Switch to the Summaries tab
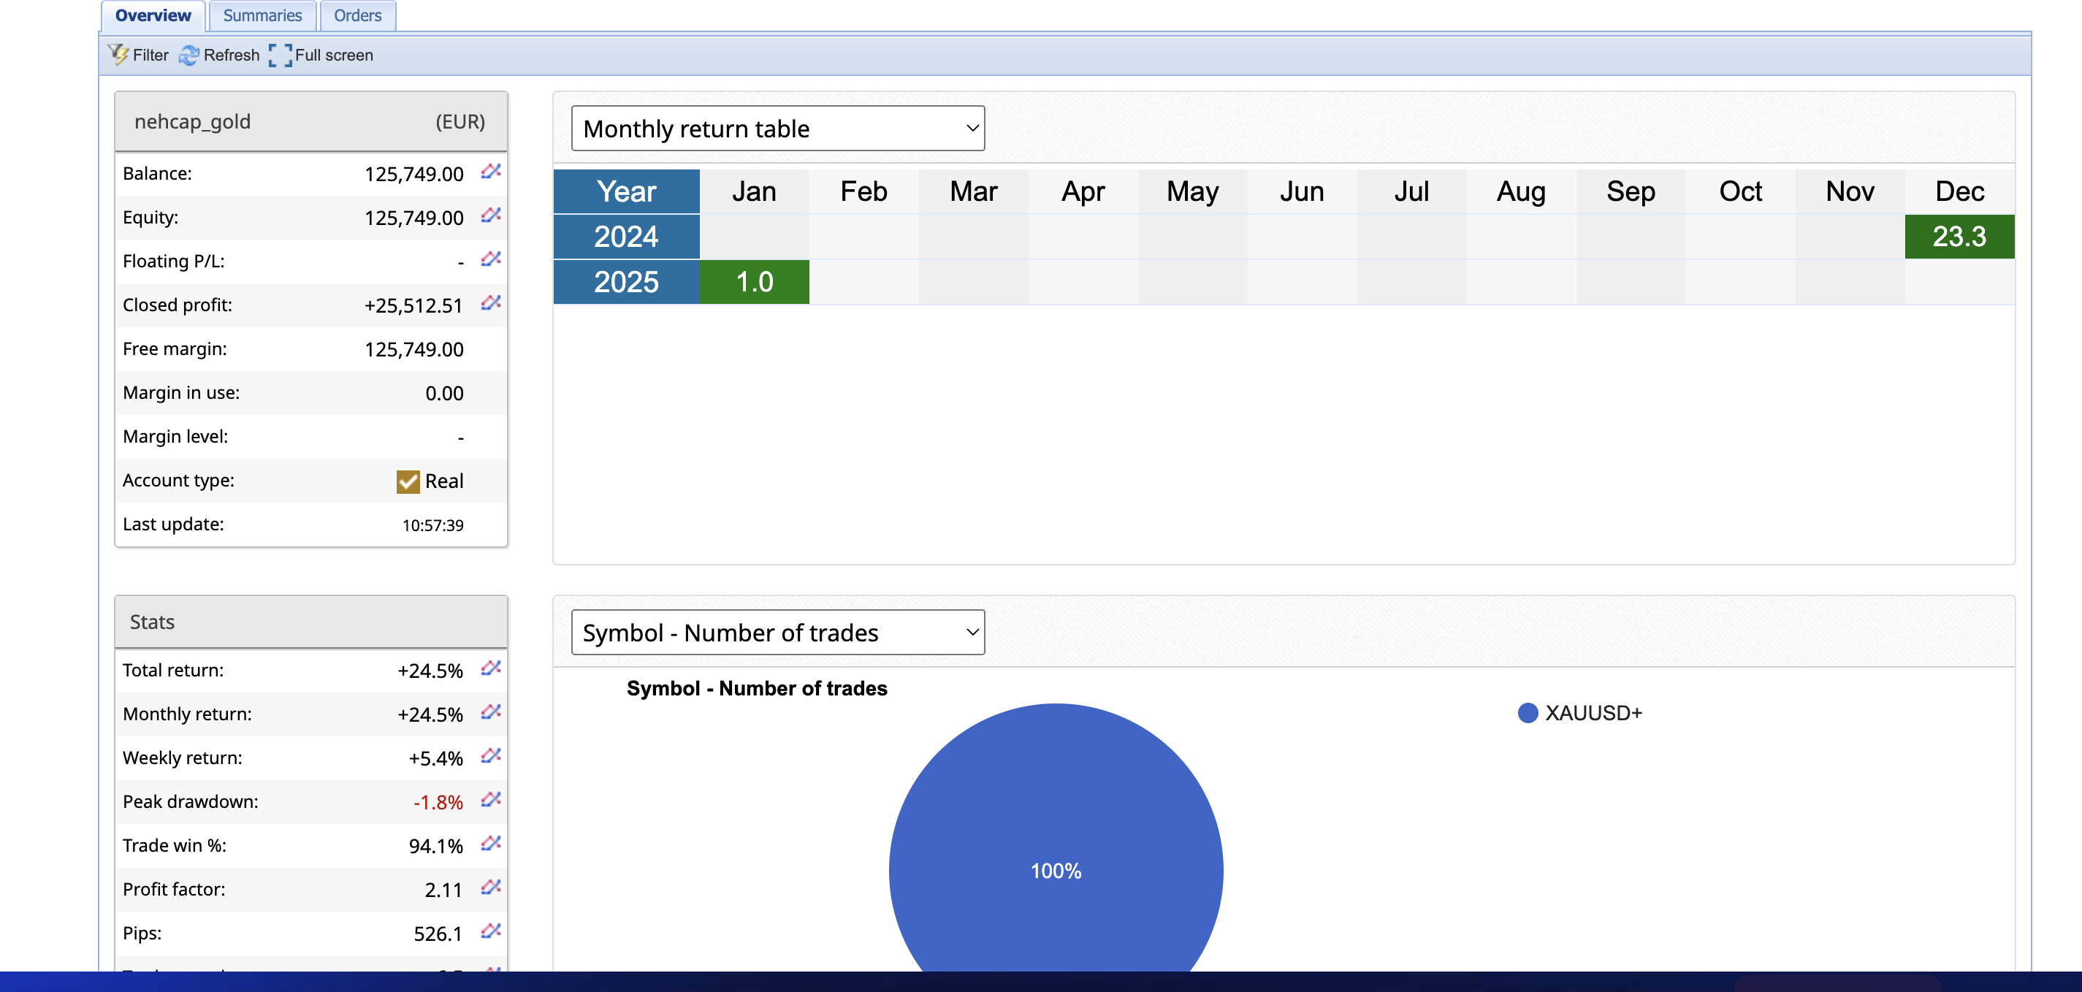This screenshot has width=2082, height=992. coord(262,15)
